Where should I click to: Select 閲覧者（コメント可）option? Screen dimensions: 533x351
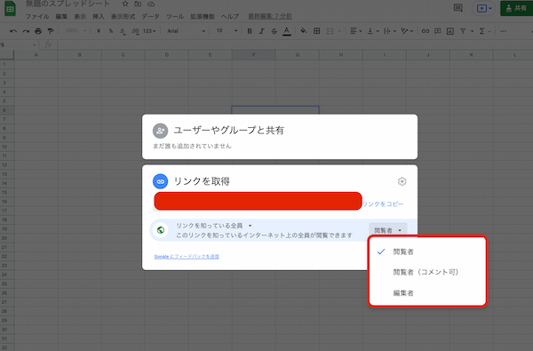[x=427, y=272]
